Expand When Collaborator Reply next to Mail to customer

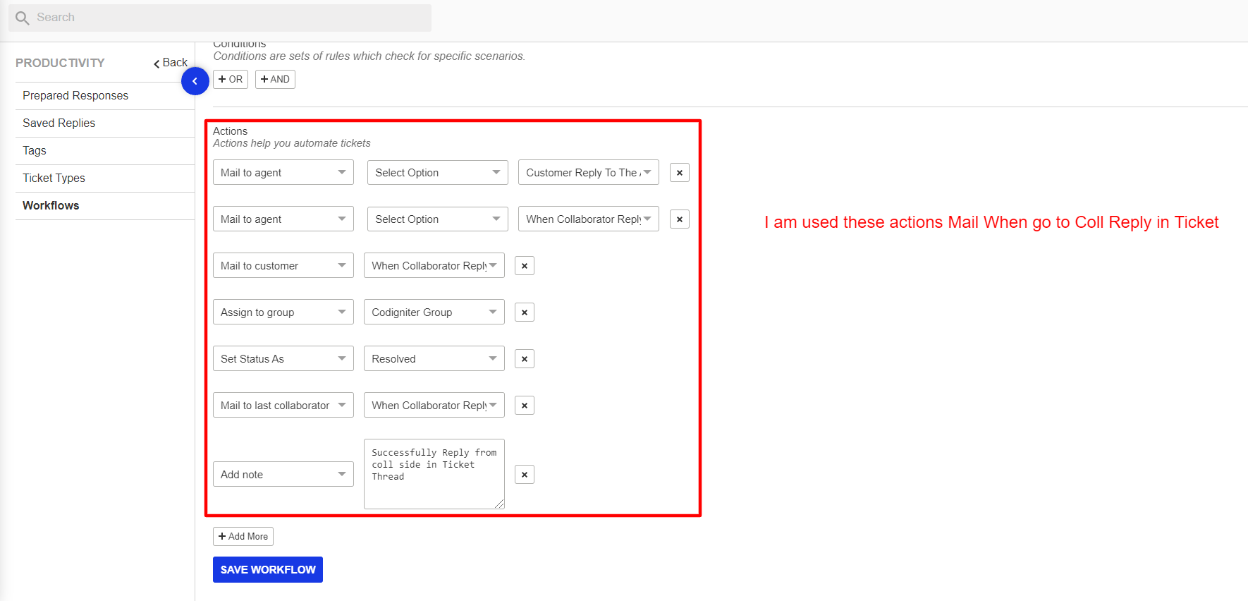pyautogui.click(x=434, y=266)
